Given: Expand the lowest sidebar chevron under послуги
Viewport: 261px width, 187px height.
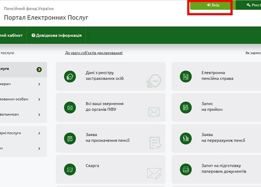Looking at the screenshot, I should click(x=39, y=148).
